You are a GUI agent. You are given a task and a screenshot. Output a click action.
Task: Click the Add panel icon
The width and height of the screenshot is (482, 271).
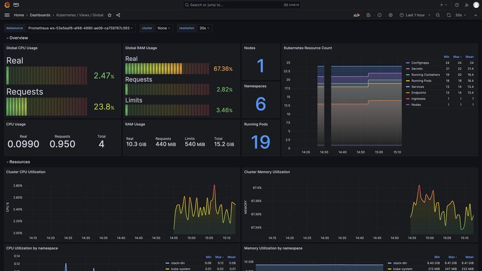[357, 15]
